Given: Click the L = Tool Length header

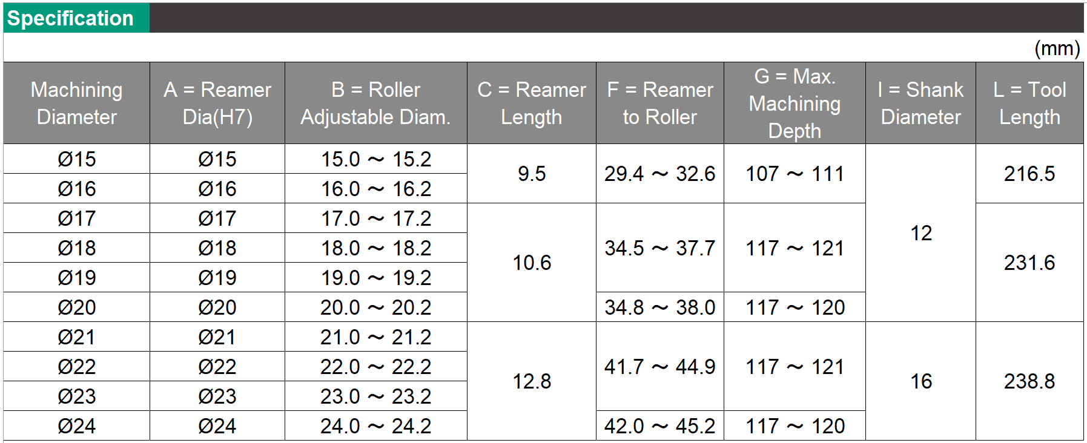Looking at the screenshot, I should pos(1029,103).
